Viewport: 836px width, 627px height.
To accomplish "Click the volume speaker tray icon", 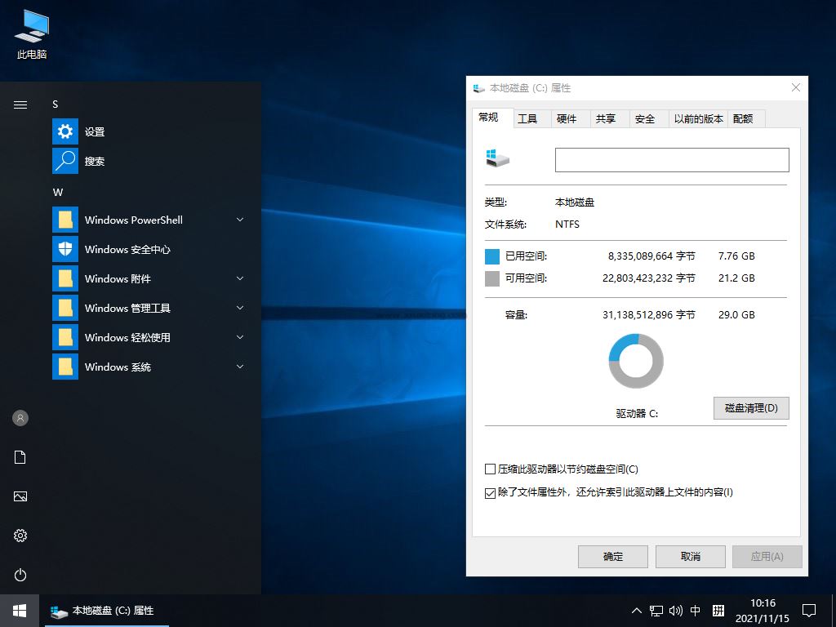I will coord(675,611).
